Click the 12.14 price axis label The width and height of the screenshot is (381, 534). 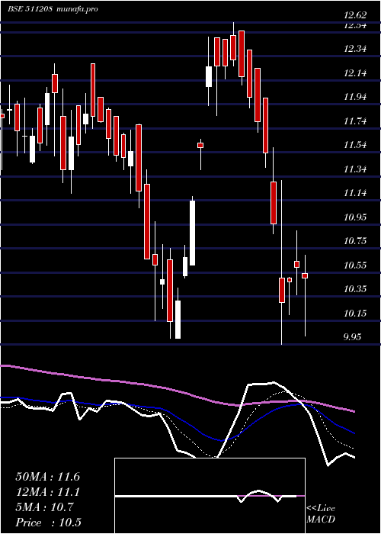(355, 73)
